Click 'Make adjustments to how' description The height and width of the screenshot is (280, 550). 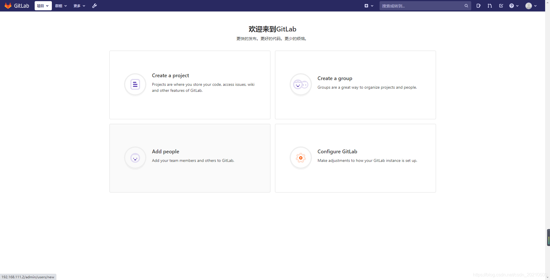pos(367,161)
